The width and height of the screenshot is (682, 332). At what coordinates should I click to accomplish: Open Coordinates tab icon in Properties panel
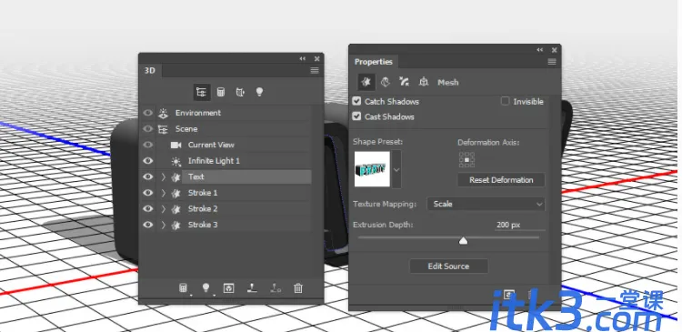point(423,82)
